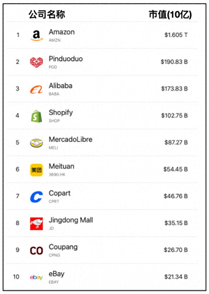Click the eBay multicolor logo
The width and height of the screenshot is (209, 294).
coord(36,277)
